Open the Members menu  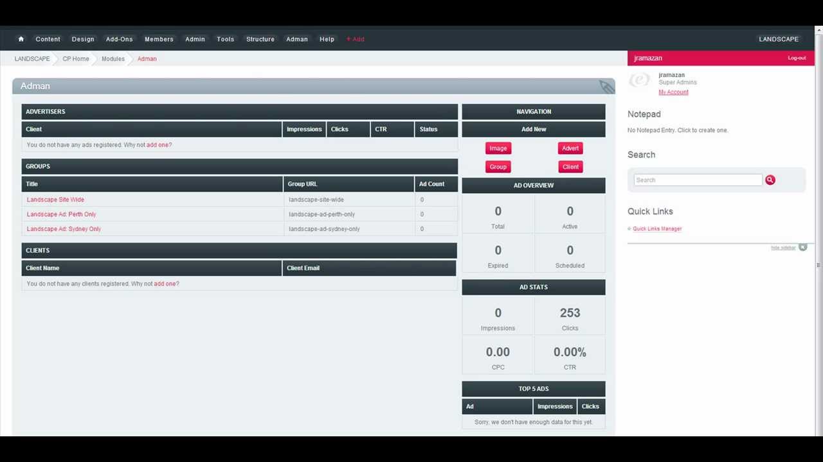pyautogui.click(x=159, y=39)
